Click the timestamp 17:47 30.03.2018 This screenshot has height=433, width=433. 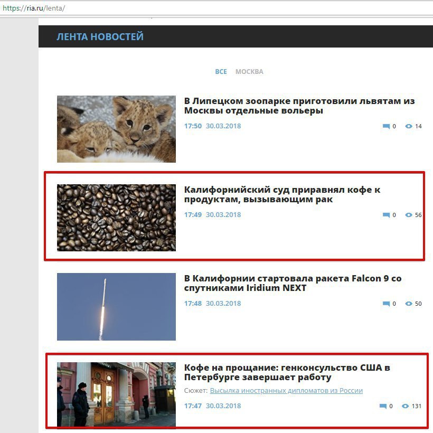pyautogui.click(x=213, y=406)
